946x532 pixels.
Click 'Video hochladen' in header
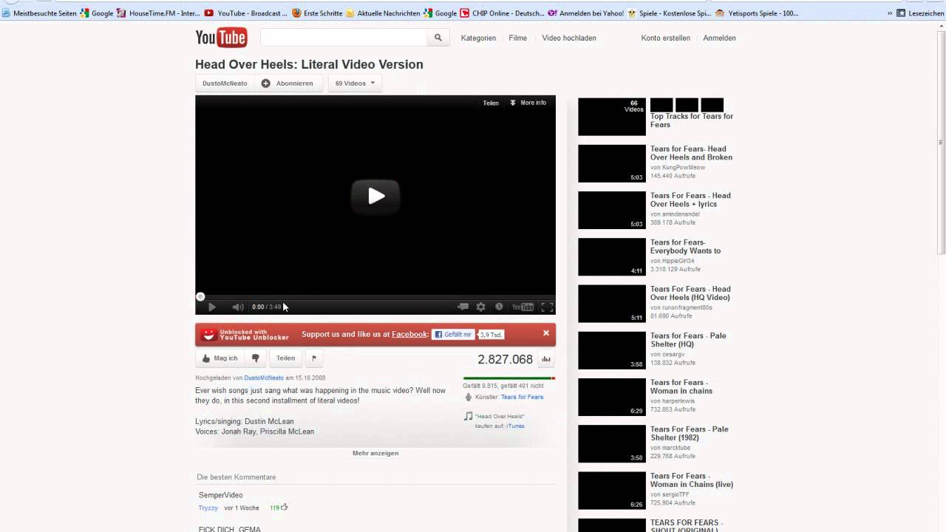pyautogui.click(x=569, y=38)
